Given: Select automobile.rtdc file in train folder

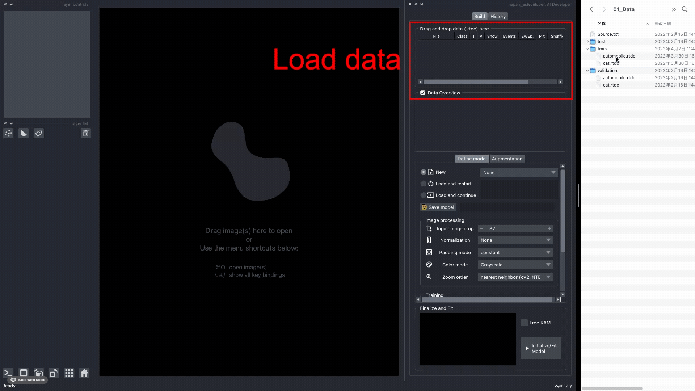Looking at the screenshot, I should click(x=619, y=56).
